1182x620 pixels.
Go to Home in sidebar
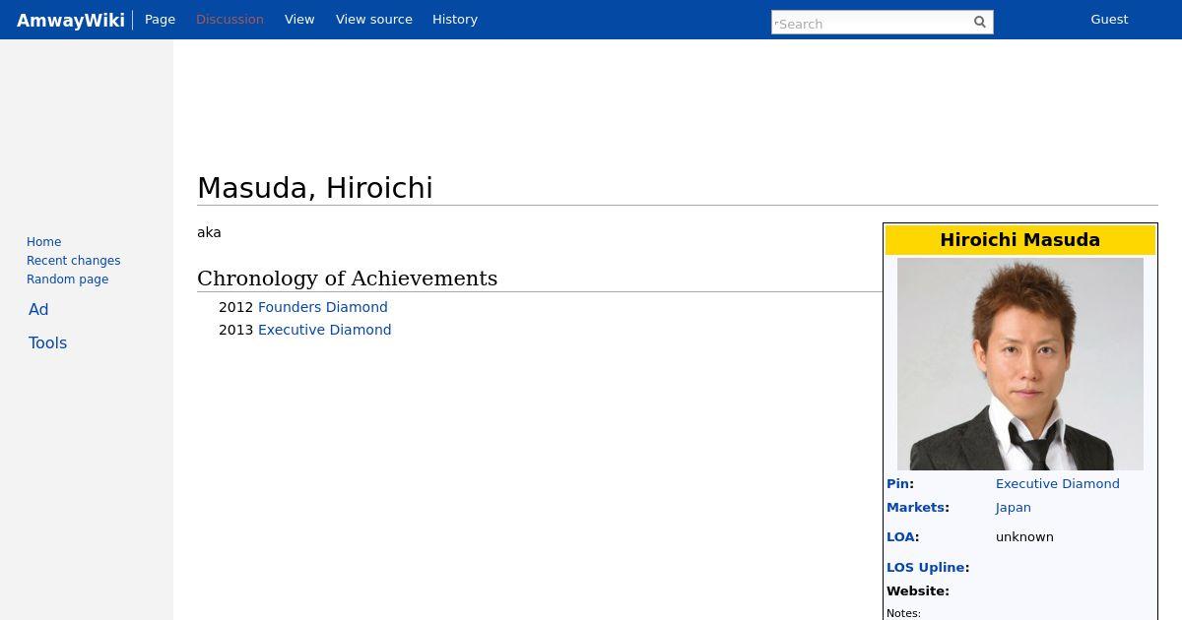pyautogui.click(x=43, y=242)
